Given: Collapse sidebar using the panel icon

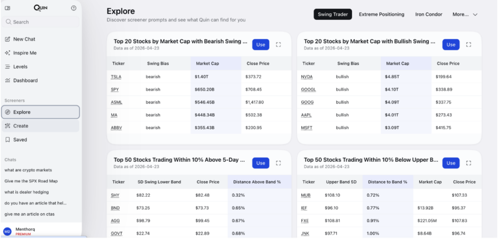Looking at the screenshot, I should [x=8, y=8].
